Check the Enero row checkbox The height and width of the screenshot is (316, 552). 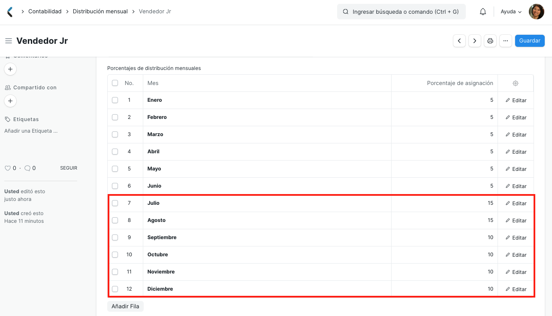click(115, 100)
